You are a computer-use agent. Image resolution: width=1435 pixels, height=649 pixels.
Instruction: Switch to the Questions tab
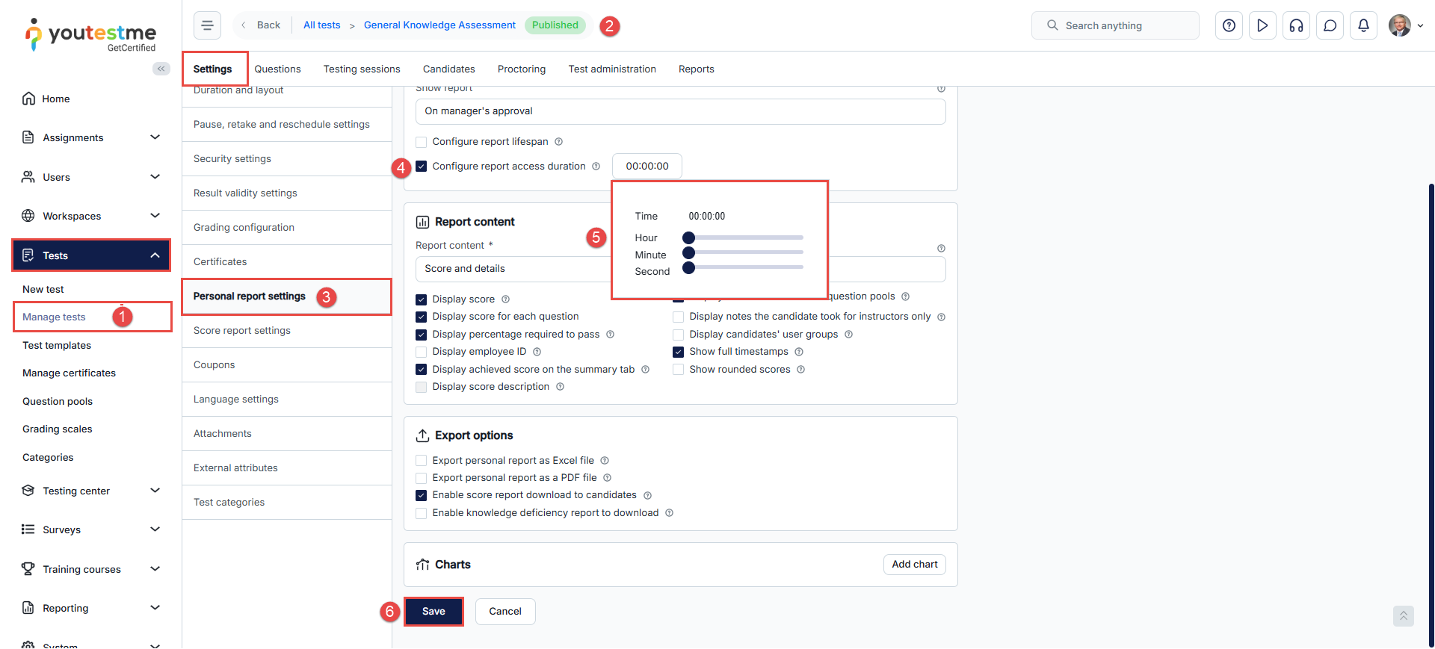(x=277, y=69)
